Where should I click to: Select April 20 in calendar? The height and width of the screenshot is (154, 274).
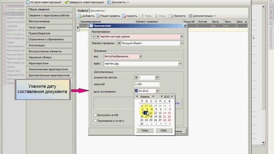click(160, 116)
